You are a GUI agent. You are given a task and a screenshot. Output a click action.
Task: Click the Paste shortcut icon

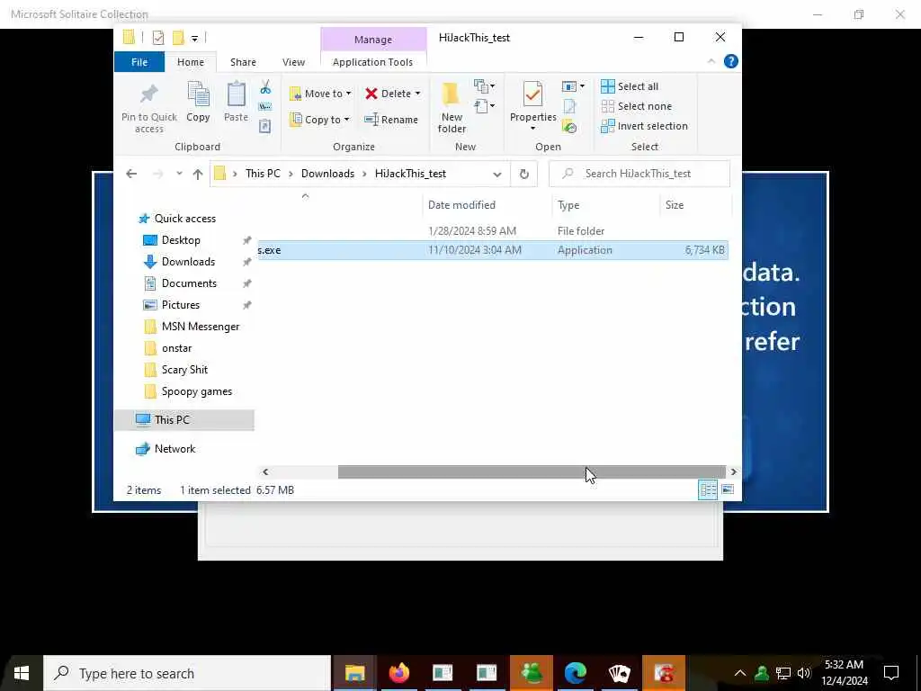click(265, 126)
